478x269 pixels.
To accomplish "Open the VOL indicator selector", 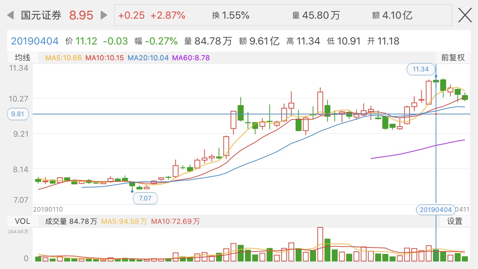I will (22, 221).
